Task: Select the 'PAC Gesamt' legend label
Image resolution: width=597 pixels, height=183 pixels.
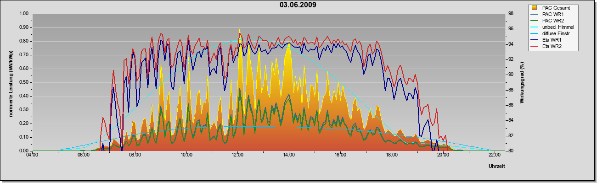Action: [557, 8]
